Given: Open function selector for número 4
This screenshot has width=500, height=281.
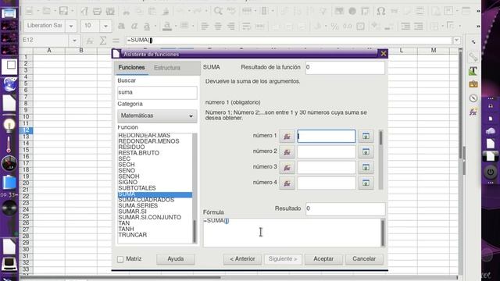Looking at the screenshot, I should pyautogui.click(x=287, y=183).
